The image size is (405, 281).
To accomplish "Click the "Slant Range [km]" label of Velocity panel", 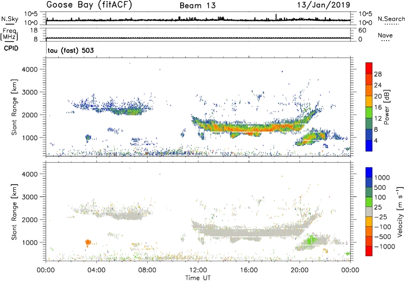I will (14, 212).
